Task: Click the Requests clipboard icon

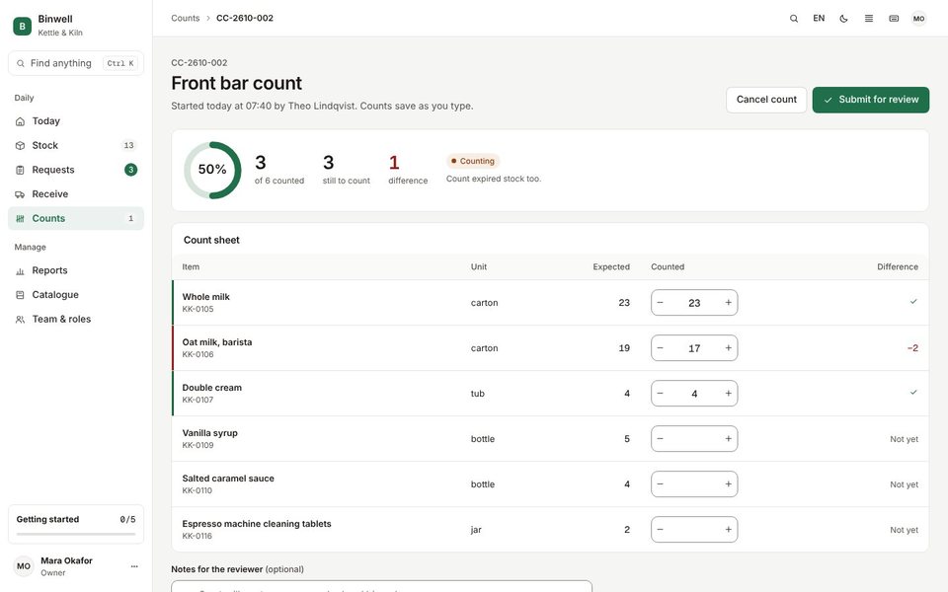Action: pos(20,170)
